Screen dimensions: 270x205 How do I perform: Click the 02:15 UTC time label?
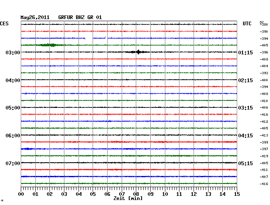(245, 81)
